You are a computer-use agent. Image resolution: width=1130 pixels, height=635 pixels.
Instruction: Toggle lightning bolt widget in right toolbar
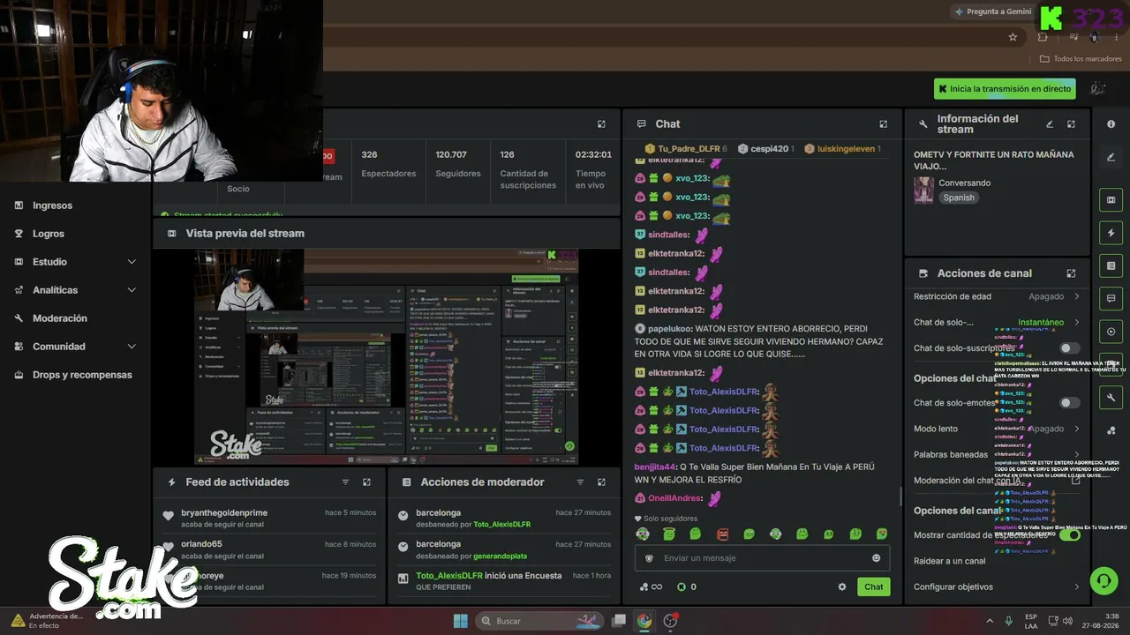click(x=1111, y=233)
